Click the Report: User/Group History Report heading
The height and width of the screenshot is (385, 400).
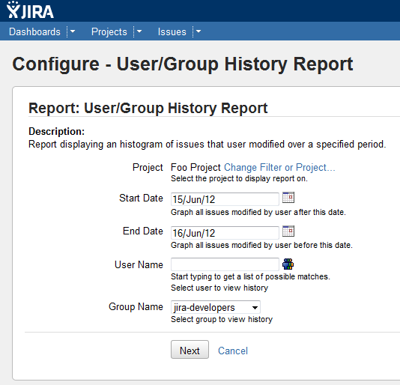click(x=148, y=108)
